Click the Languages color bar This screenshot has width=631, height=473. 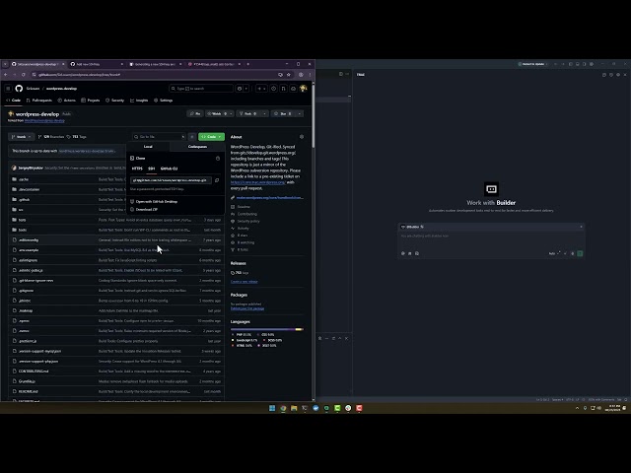(267, 329)
